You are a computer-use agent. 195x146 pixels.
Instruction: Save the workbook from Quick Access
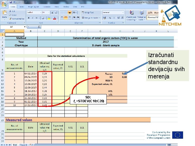11,2
